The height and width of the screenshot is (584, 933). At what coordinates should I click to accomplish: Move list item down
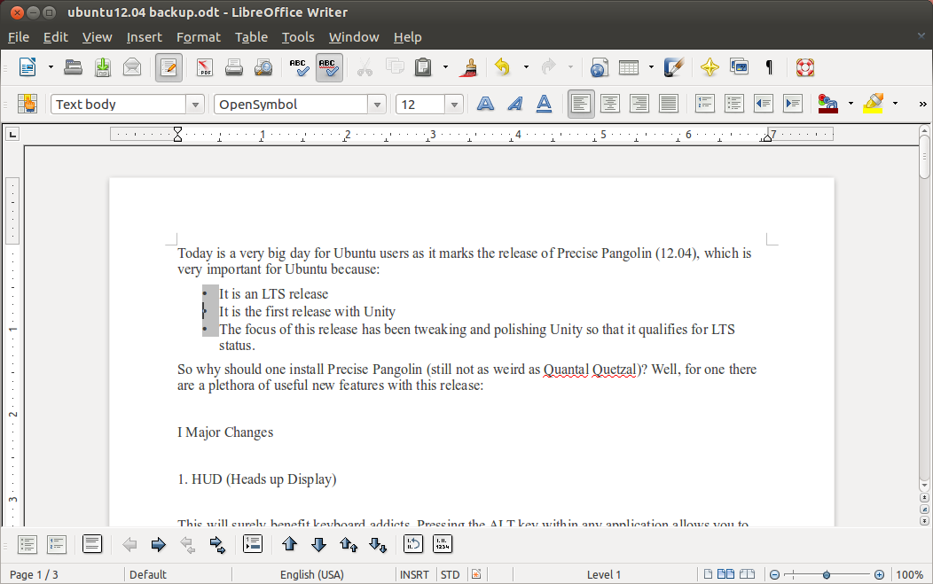(319, 544)
